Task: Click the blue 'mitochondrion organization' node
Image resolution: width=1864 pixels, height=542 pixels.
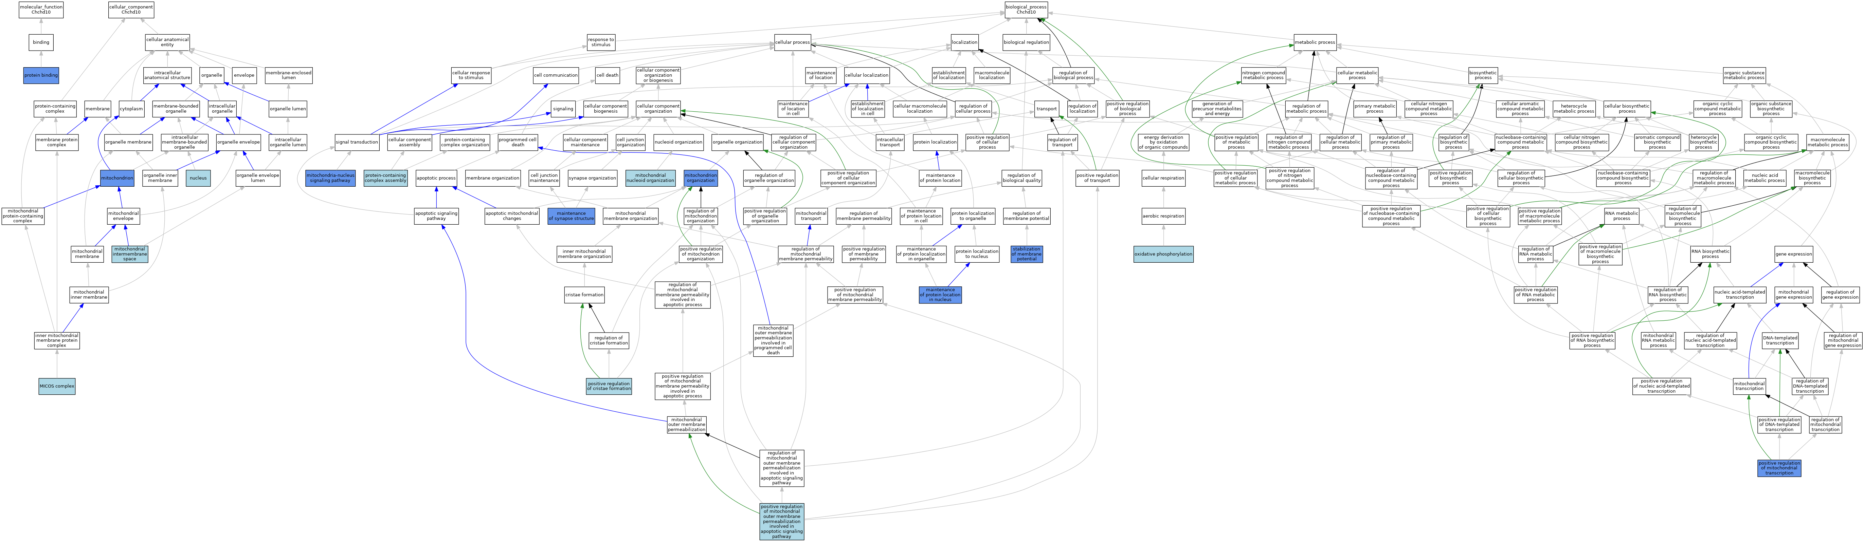Action: [x=701, y=178]
